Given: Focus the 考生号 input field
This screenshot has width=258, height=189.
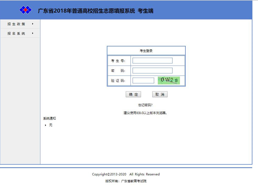Looking at the screenshot, I should tap(152, 61).
